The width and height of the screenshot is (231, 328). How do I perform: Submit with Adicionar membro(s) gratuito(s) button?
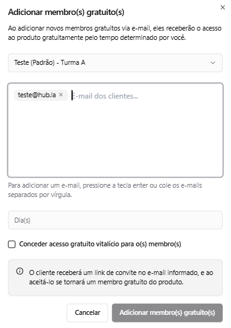167,312
